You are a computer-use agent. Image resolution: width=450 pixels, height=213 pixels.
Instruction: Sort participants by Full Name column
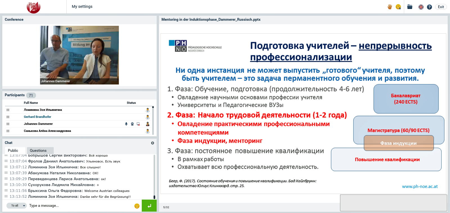(31, 103)
